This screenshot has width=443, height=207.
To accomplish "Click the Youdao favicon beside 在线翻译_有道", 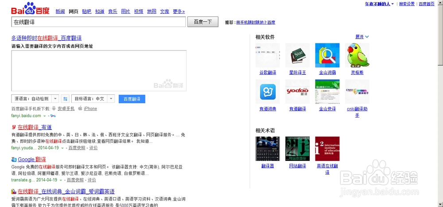I will pos(14,127).
